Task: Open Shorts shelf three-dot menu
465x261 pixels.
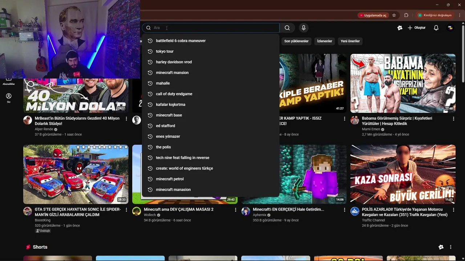Action: pos(450,247)
